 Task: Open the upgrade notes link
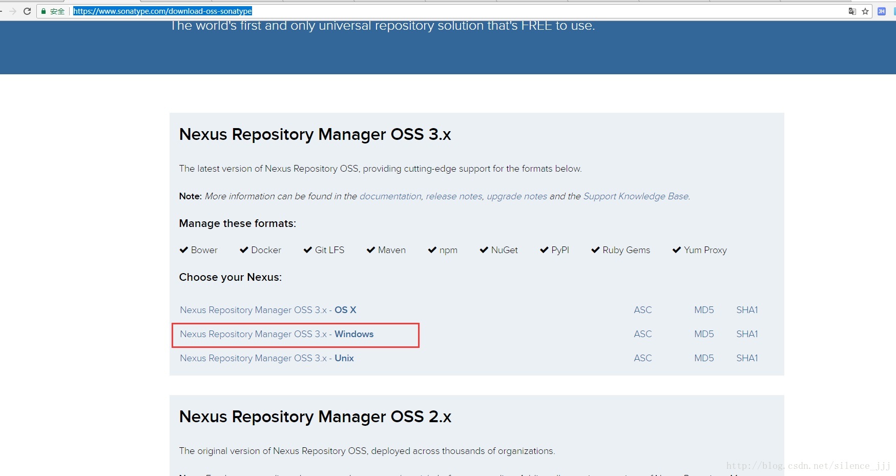tap(517, 196)
